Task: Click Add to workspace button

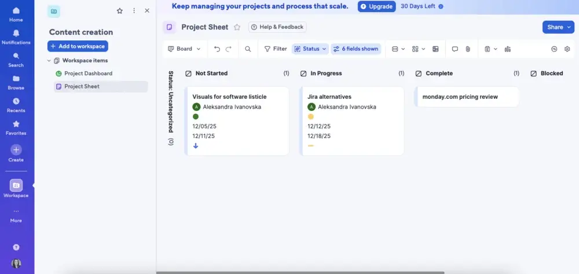Action: 78,46
